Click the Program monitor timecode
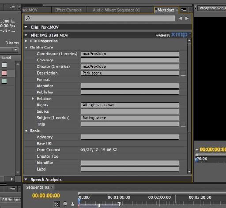The width and height of the screenshot is (226, 208). pos(213,149)
